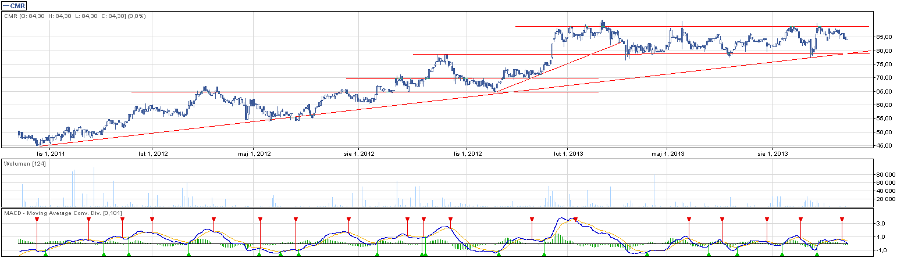This screenshot has width=897, height=258.
Task: Click the 80 000 volume axis label
Action: (x=885, y=174)
